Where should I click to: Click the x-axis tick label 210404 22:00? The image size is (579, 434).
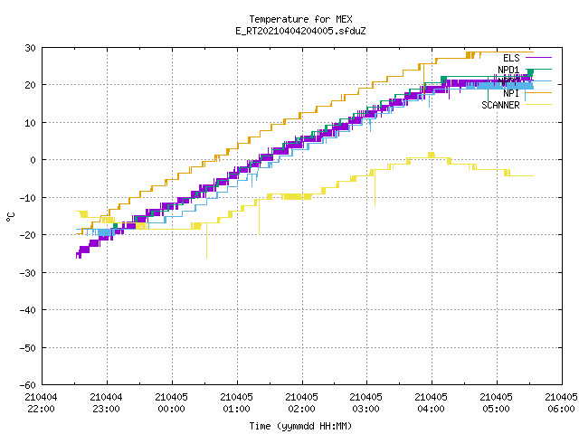pos(41,403)
